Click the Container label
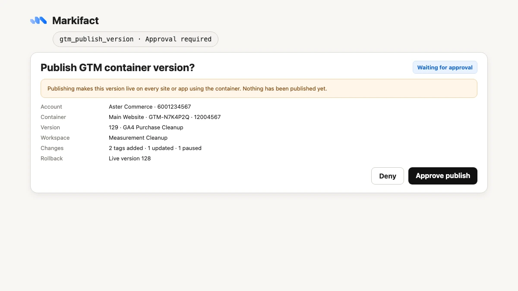Screen dimensions: 518x291 pos(53,117)
